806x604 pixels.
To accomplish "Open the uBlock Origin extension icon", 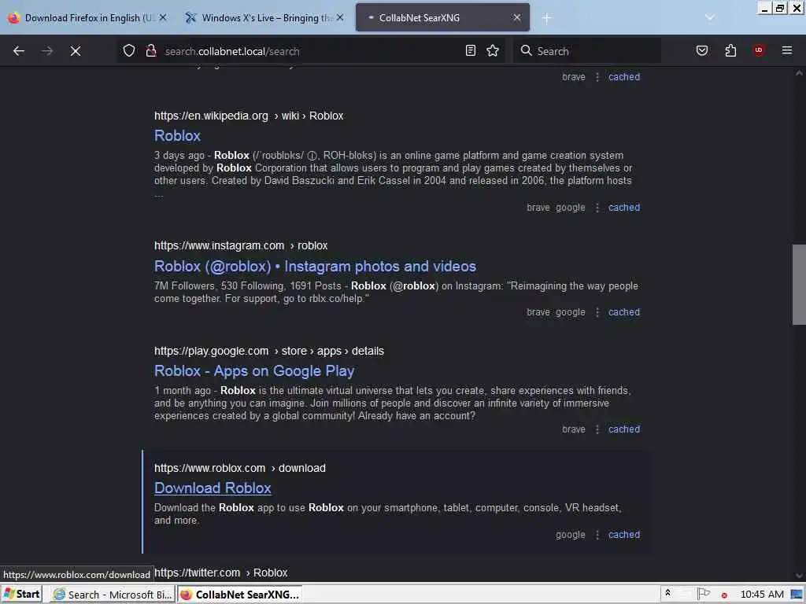I will pyautogui.click(x=759, y=50).
